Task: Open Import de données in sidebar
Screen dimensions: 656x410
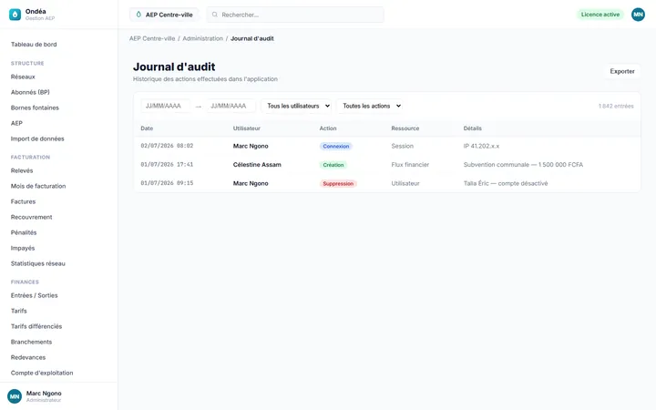Action: pos(37,138)
